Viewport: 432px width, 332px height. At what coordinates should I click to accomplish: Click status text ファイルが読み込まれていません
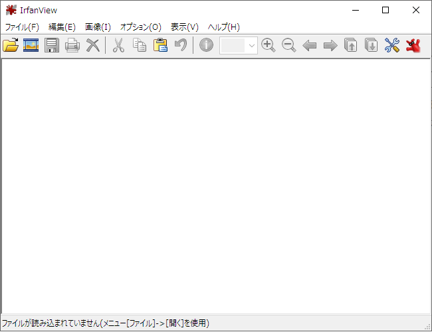tap(51, 323)
